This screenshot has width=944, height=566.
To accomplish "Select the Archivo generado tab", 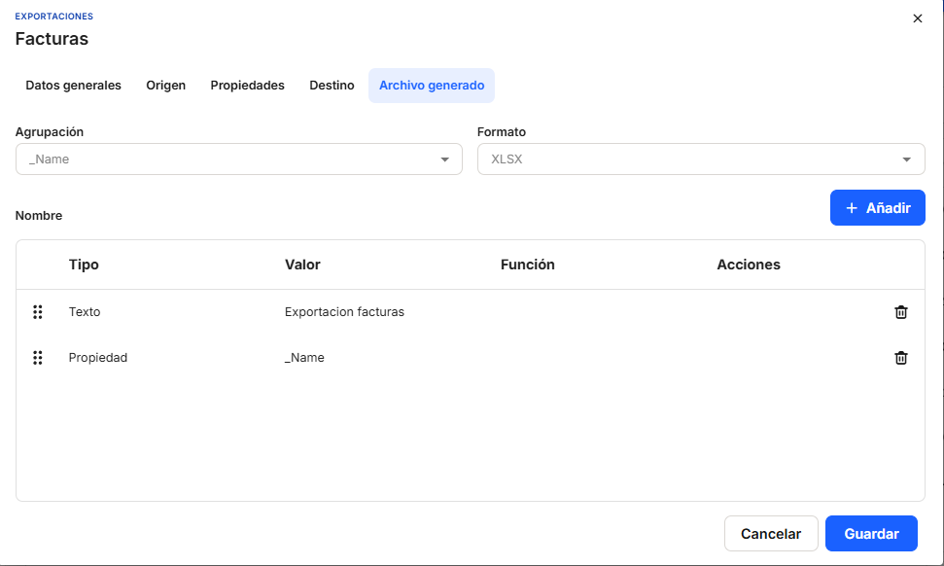I will 431,86.
